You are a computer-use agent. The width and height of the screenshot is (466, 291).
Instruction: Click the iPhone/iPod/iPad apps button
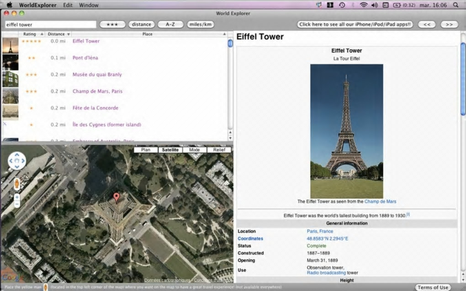[x=355, y=24]
